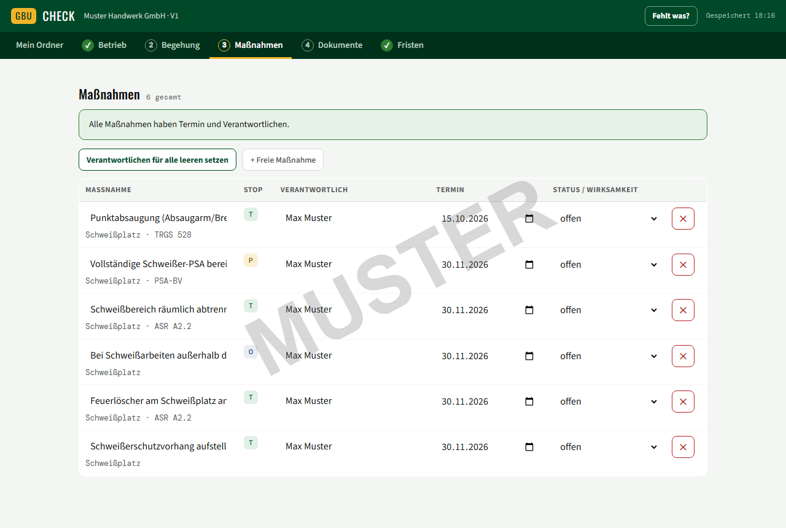Image resolution: width=786 pixels, height=528 pixels.
Task: Change status of Feuerlöscher am Schweißplatz row
Action: [609, 402]
